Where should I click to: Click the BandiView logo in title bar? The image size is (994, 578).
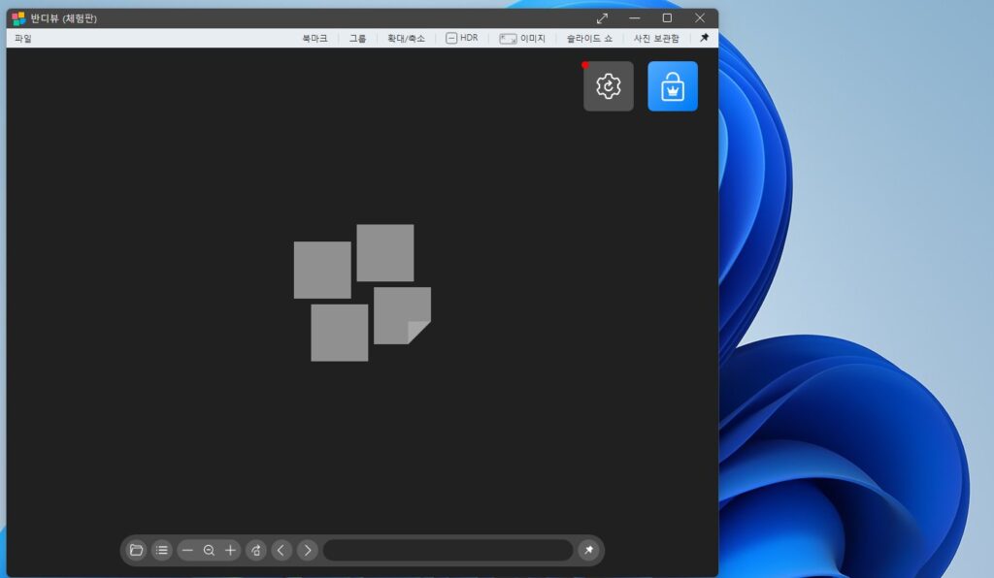[18, 18]
